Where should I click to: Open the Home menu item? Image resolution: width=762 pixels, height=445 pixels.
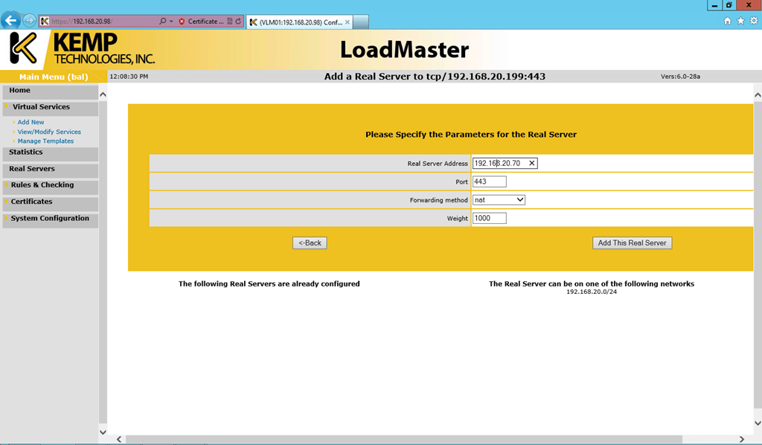[x=50, y=91]
